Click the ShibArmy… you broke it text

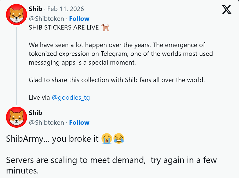click(52, 139)
